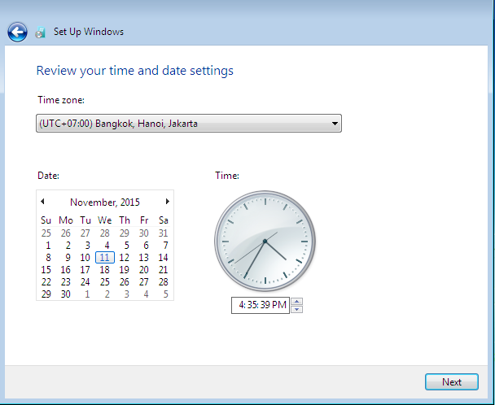Select grayed October 31 in the calendar
The height and width of the screenshot is (405, 495).
pos(164,233)
